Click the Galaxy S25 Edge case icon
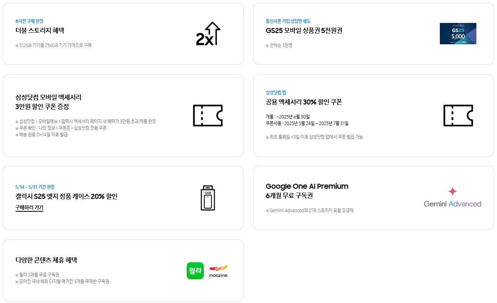497x303 pixels. click(208, 198)
